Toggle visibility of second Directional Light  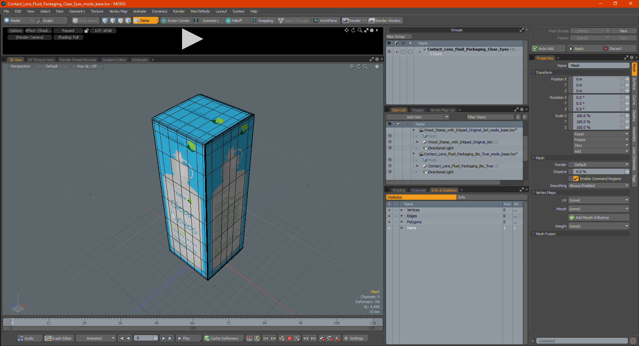tap(389, 172)
